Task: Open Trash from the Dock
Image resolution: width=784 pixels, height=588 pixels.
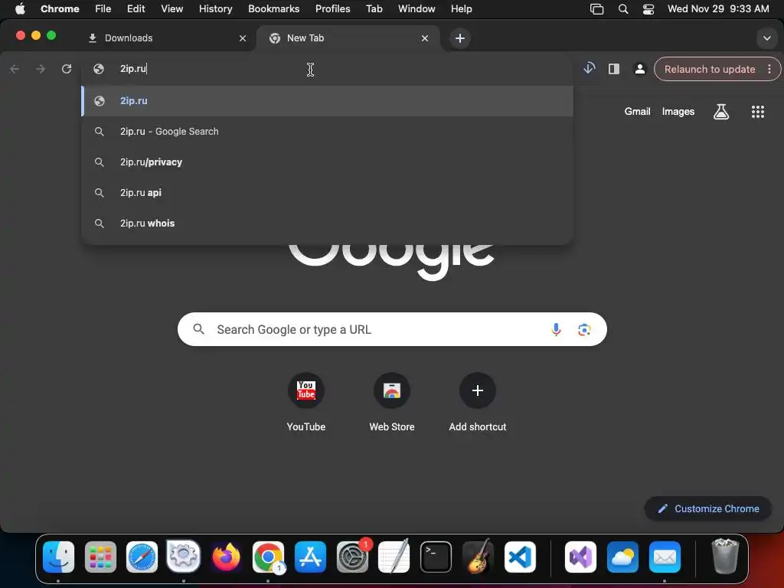Action: click(725, 556)
